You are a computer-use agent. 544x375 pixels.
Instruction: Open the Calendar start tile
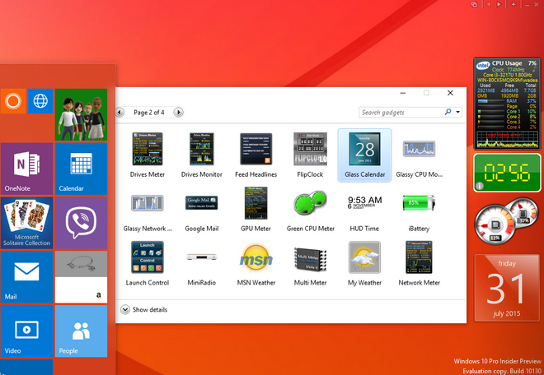[x=81, y=169]
